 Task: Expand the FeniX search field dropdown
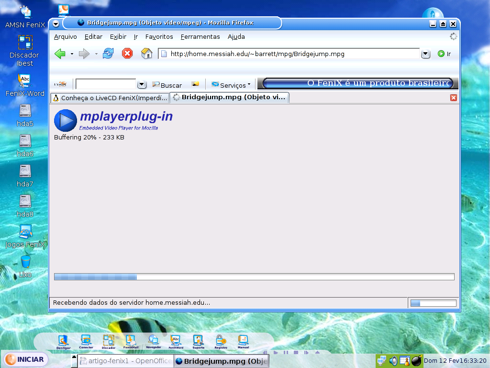142,84
